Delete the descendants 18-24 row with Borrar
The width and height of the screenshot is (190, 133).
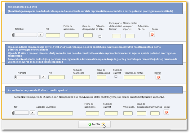coord(158,77)
